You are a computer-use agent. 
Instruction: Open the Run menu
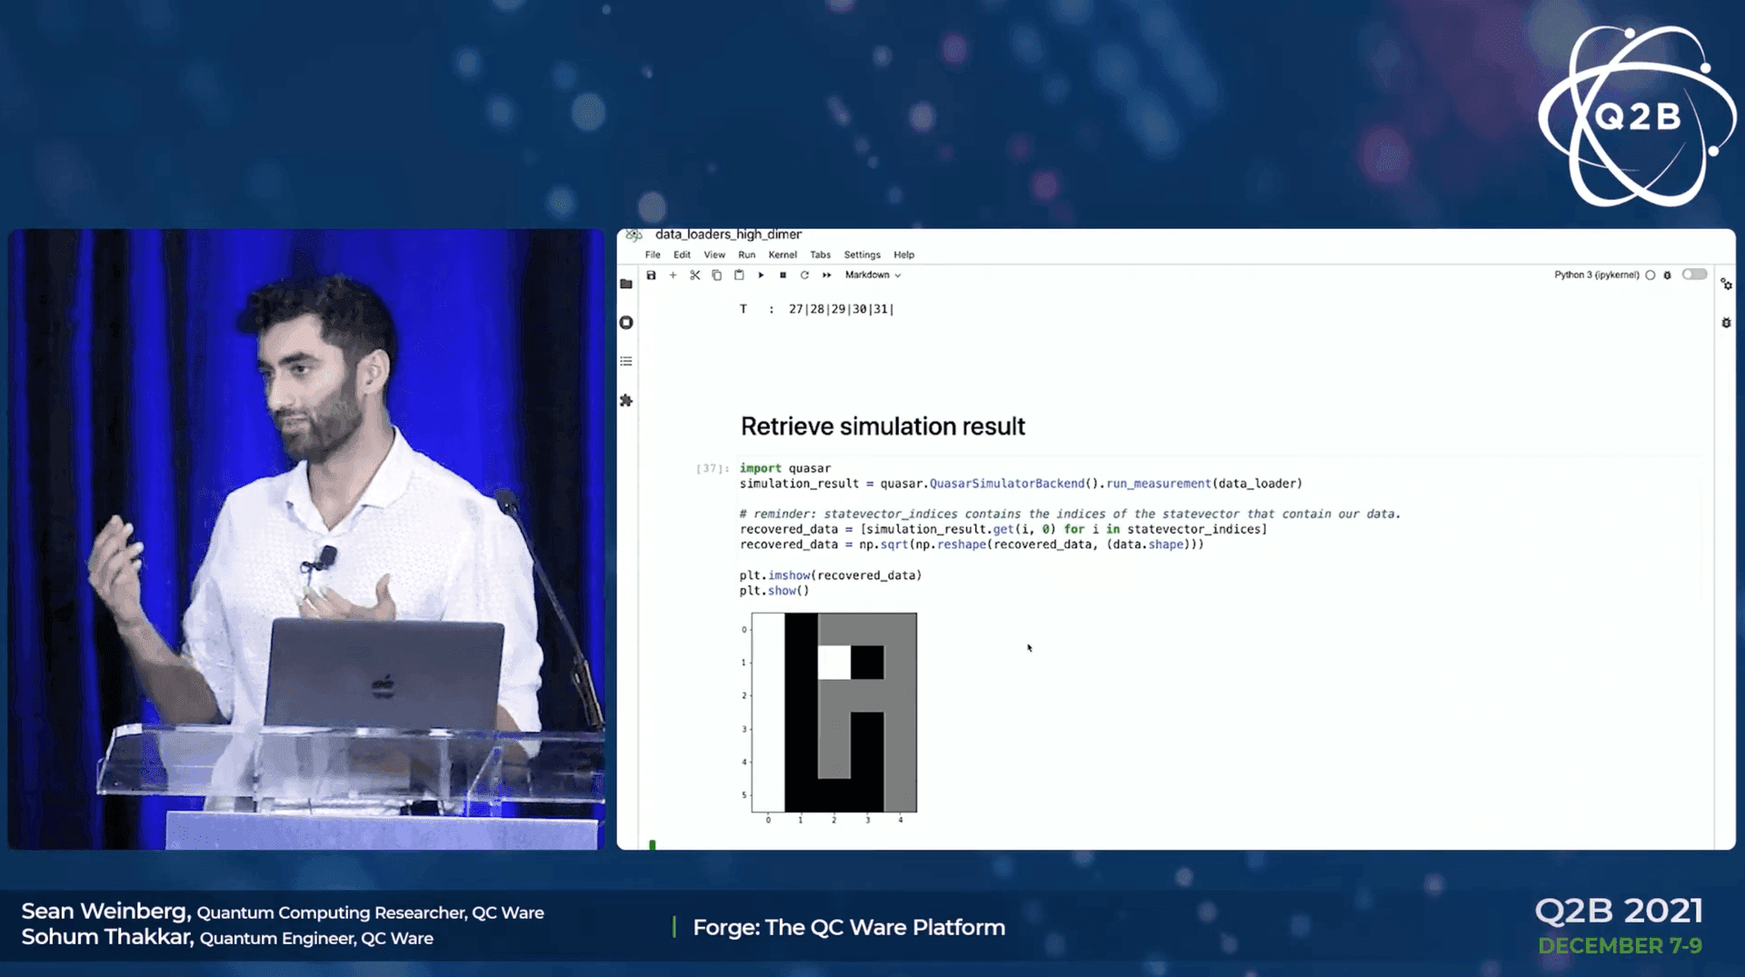[746, 254]
